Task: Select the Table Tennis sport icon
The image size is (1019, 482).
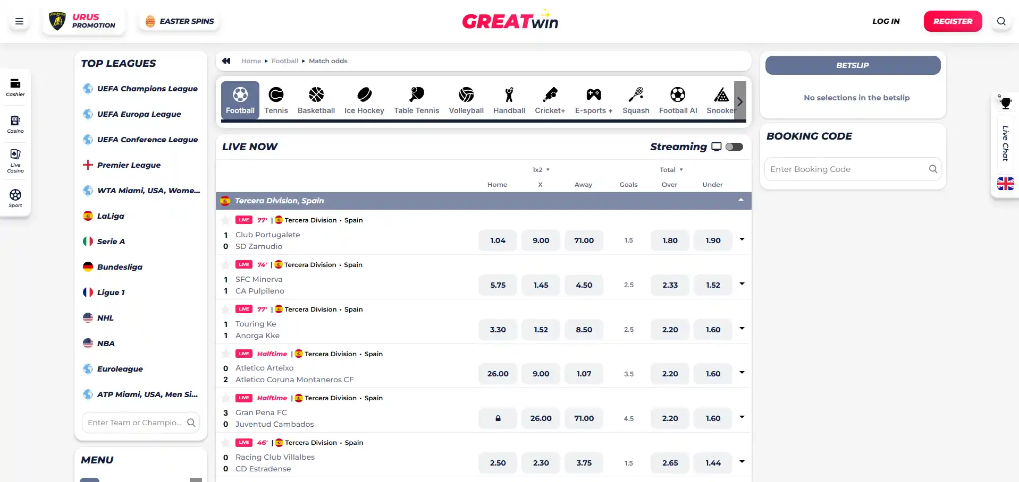Action: 417,100
